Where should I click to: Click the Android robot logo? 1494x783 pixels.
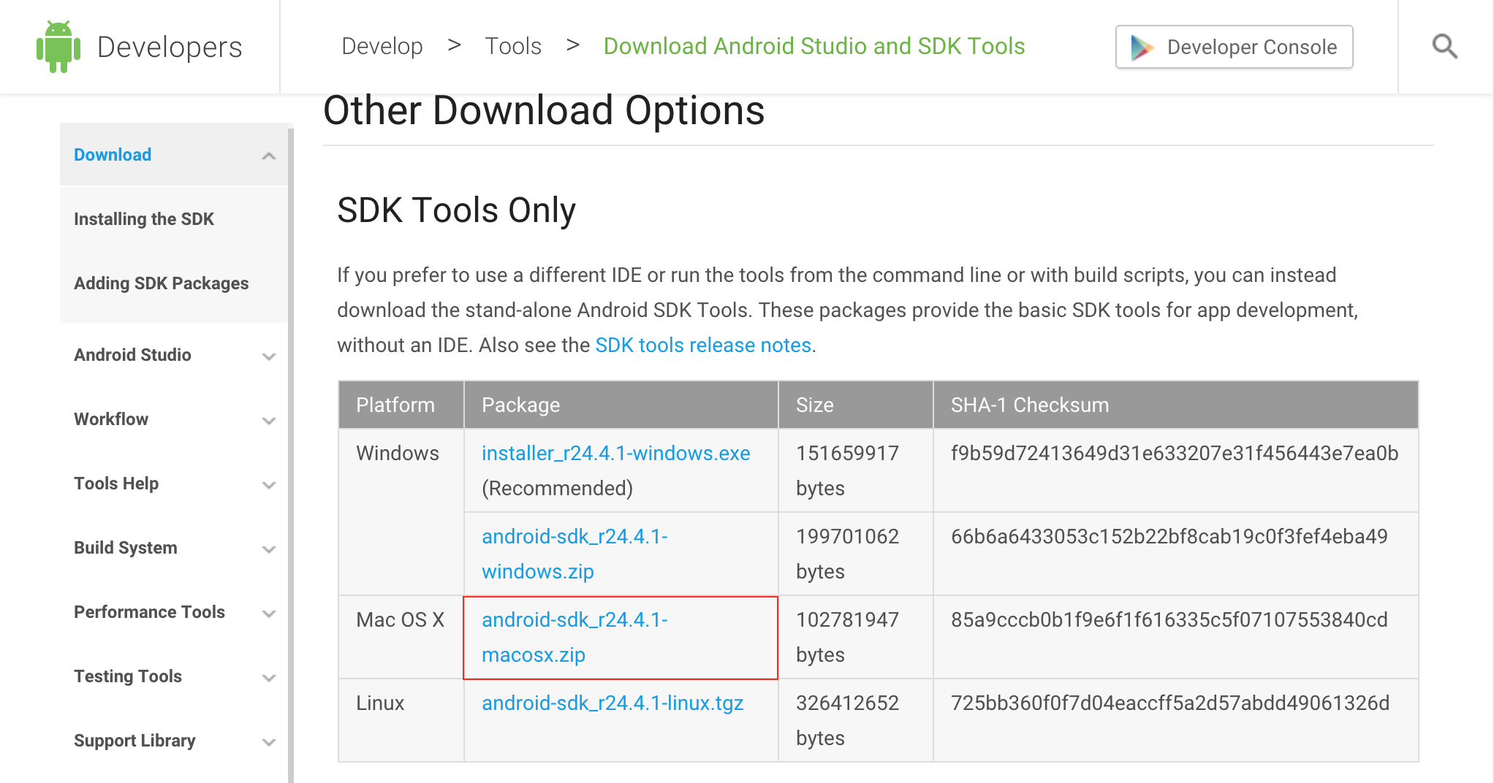point(58,47)
